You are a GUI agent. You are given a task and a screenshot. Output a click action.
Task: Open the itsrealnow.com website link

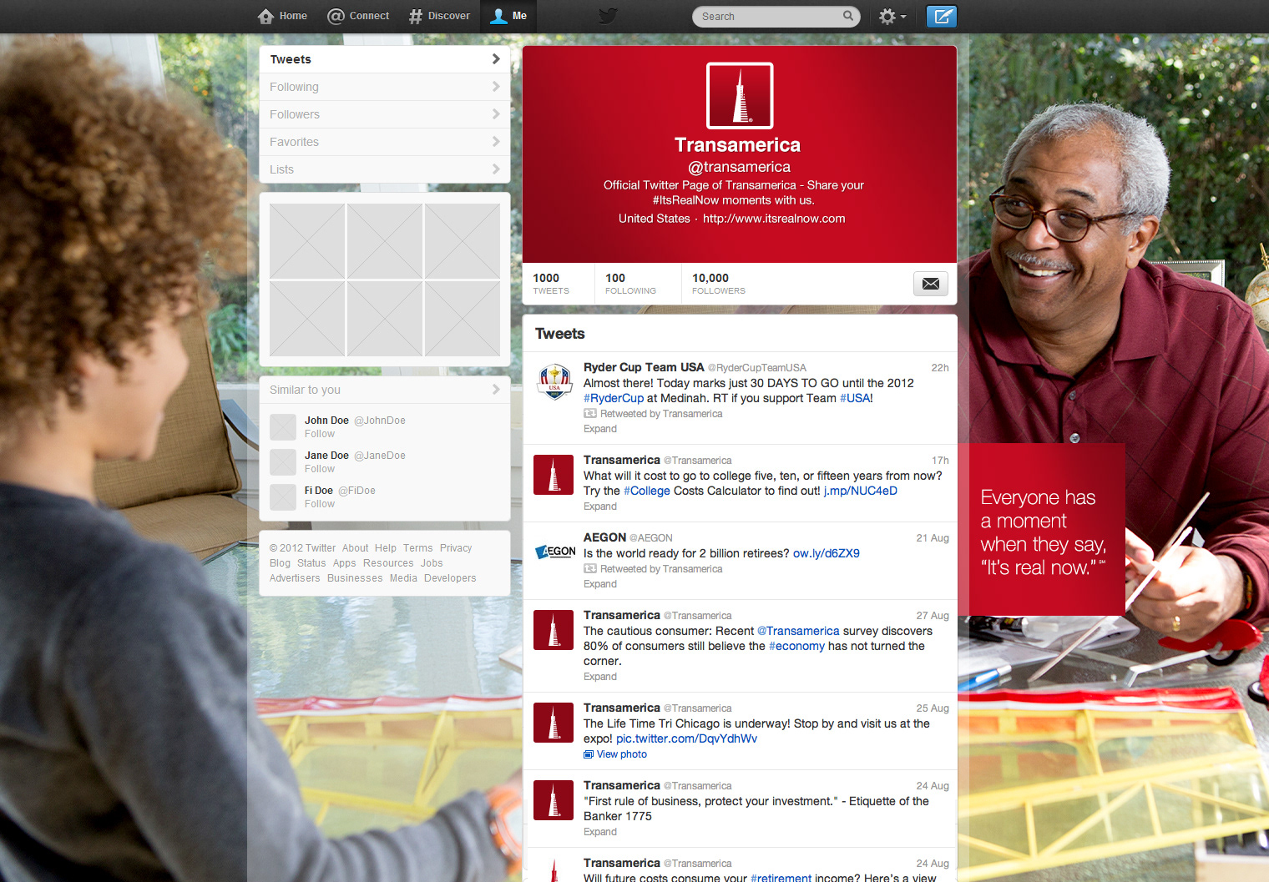pyautogui.click(x=774, y=219)
